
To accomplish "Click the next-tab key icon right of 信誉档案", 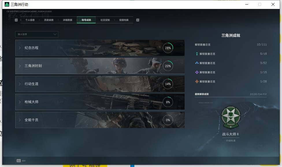I will coord(138,20).
